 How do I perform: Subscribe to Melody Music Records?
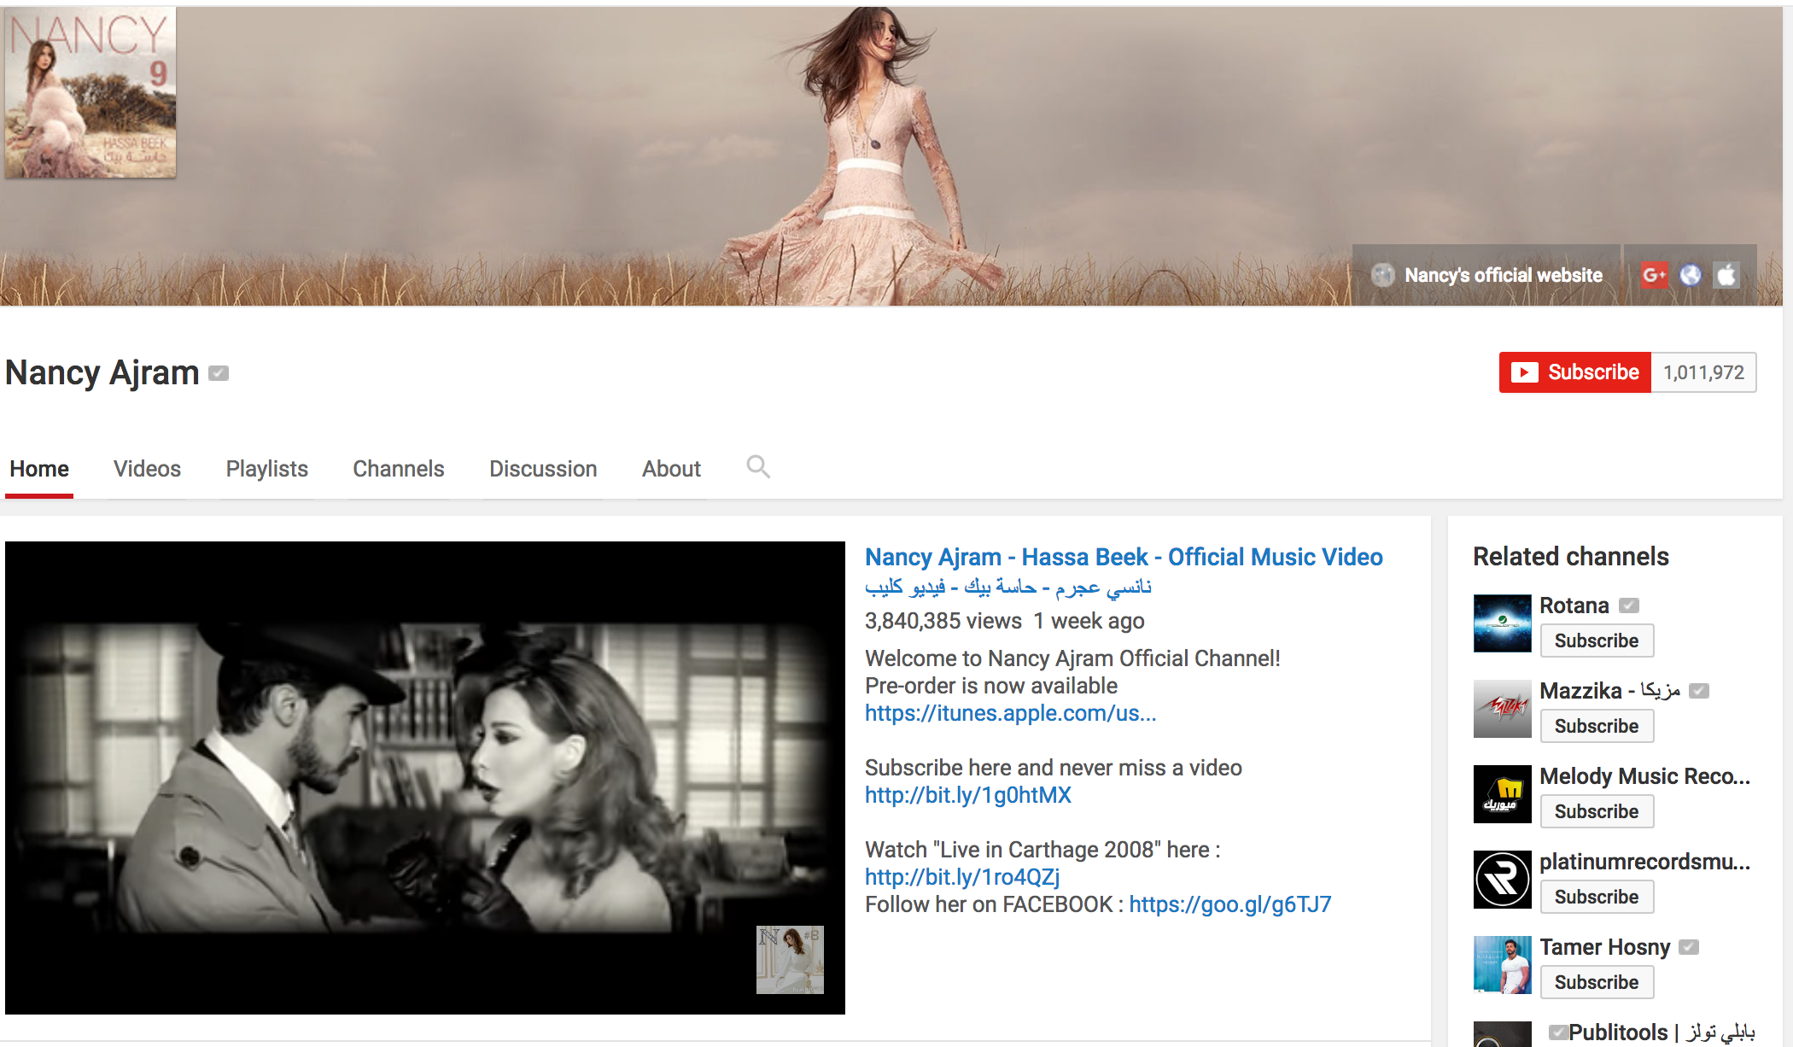pyautogui.click(x=1597, y=811)
